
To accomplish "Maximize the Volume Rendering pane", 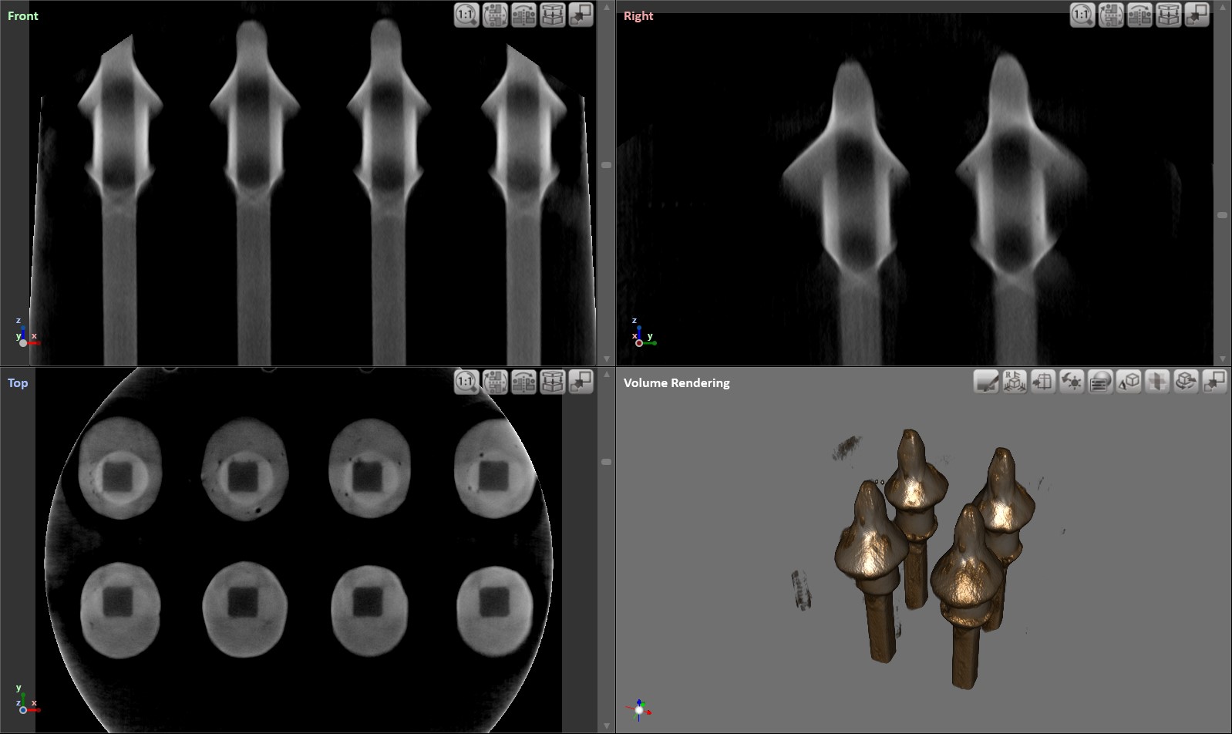I will coord(1214,382).
